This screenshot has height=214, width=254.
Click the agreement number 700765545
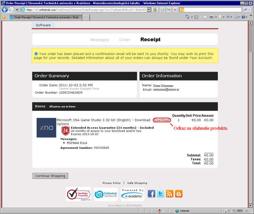click(x=101, y=148)
